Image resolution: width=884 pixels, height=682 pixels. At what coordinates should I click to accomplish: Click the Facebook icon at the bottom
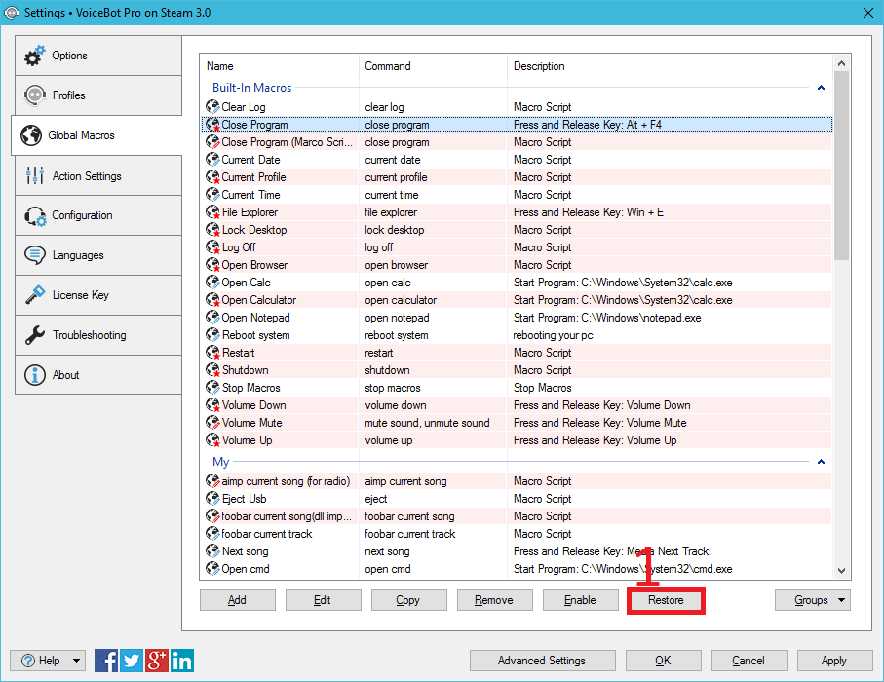tap(106, 661)
